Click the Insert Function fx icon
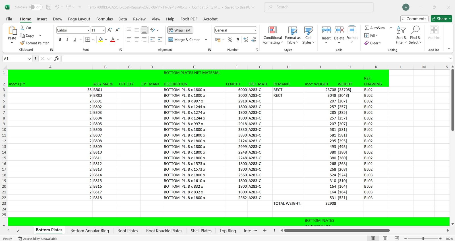 (x=57, y=58)
